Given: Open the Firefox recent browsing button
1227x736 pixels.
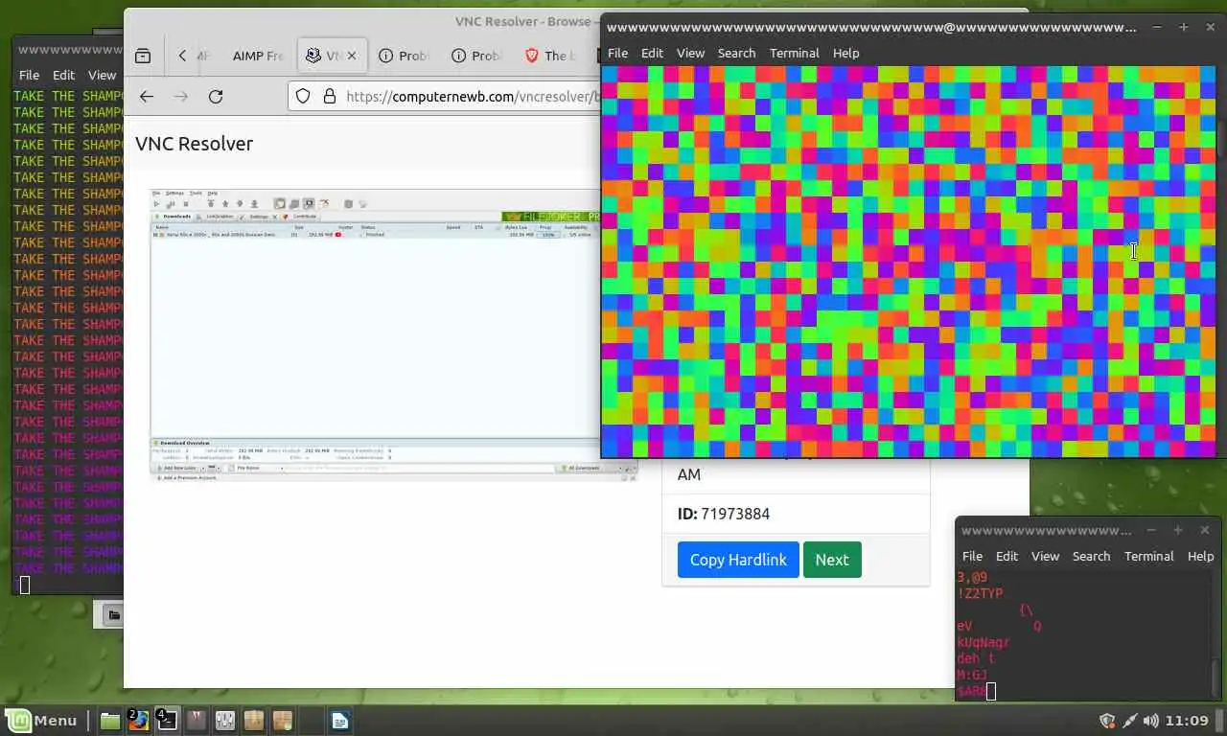Looking at the screenshot, I should point(142,56).
